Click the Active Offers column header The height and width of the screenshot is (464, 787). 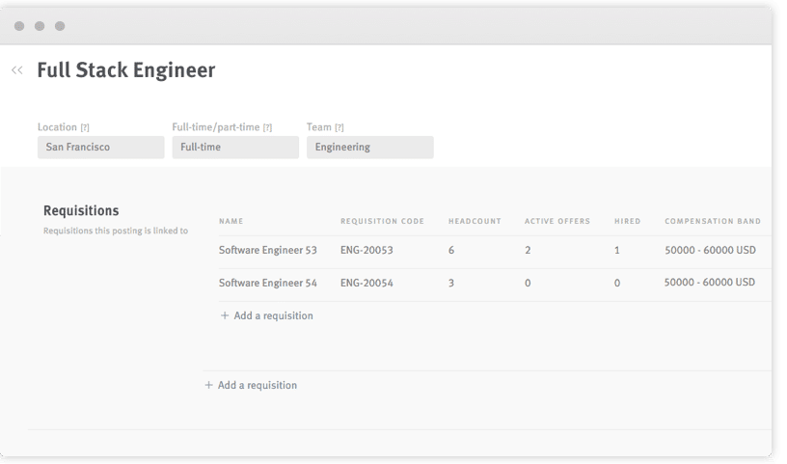557,221
